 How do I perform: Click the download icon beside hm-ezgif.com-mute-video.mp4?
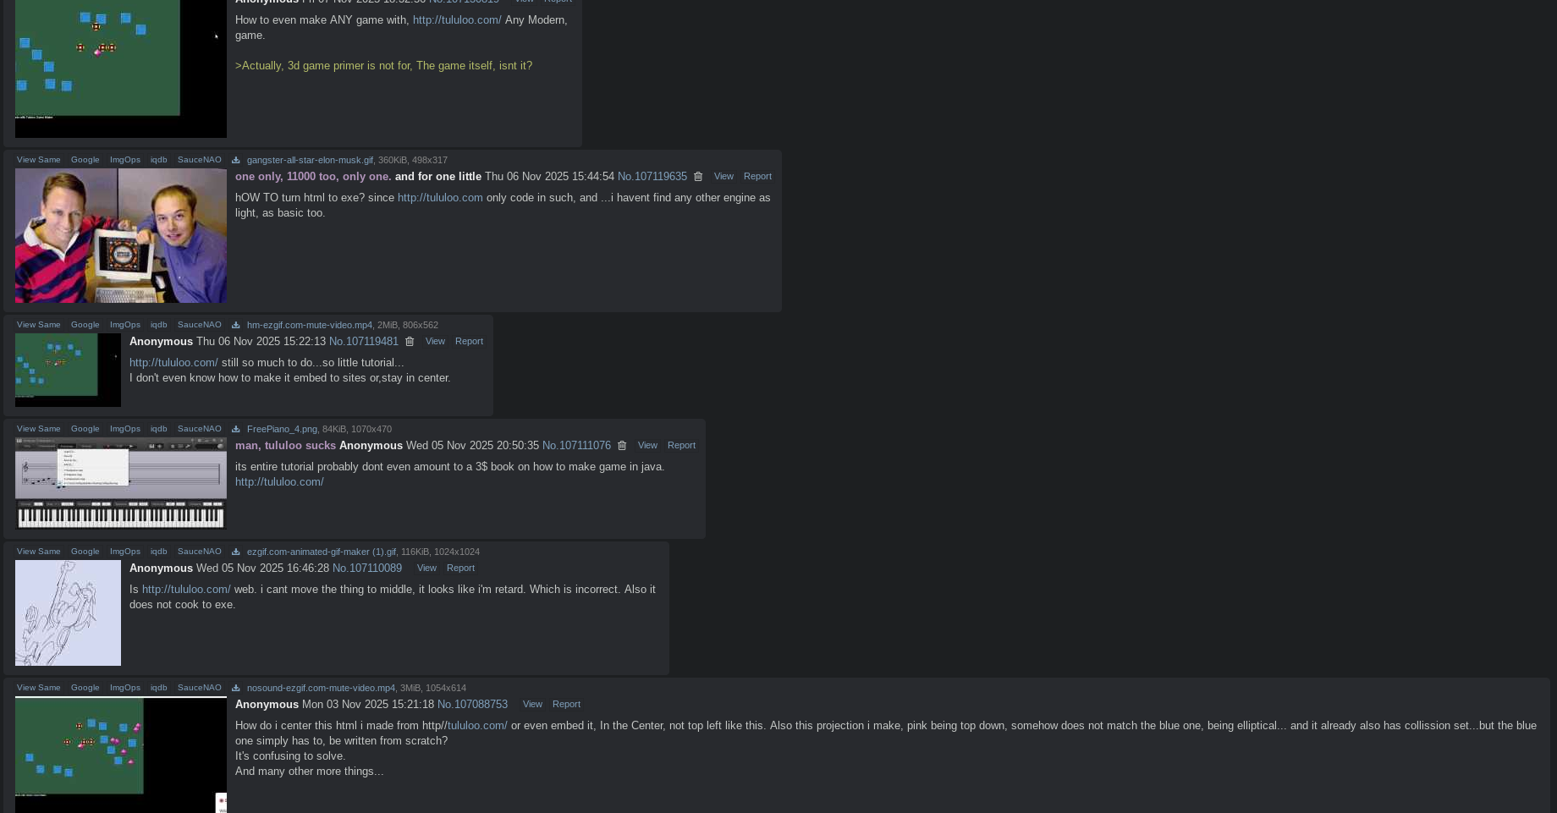(235, 325)
